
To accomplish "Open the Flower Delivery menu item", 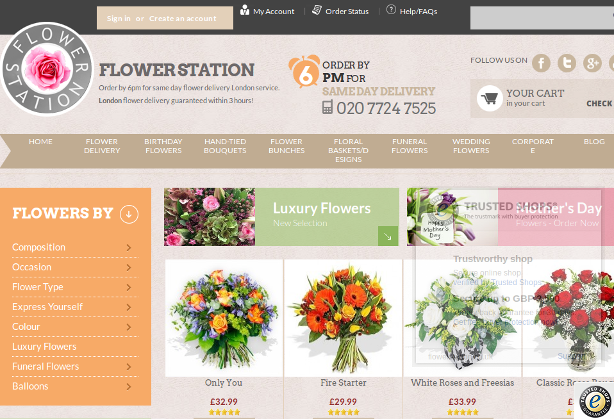I will pyautogui.click(x=102, y=146).
